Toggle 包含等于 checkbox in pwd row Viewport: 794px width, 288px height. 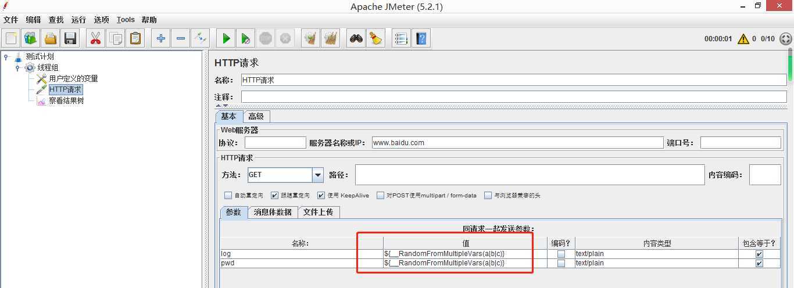[759, 264]
